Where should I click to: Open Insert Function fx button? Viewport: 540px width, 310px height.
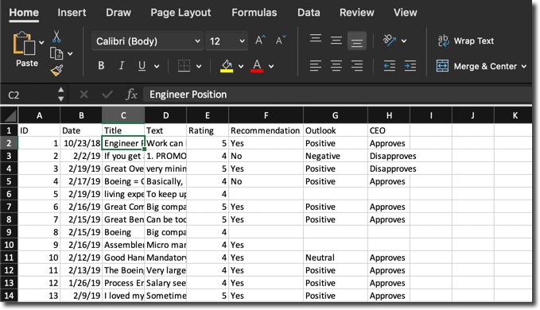pyautogui.click(x=131, y=95)
